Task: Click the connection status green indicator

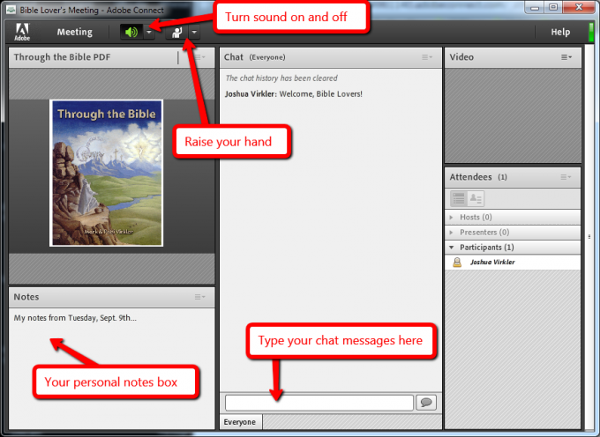Action: pos(591,32)
